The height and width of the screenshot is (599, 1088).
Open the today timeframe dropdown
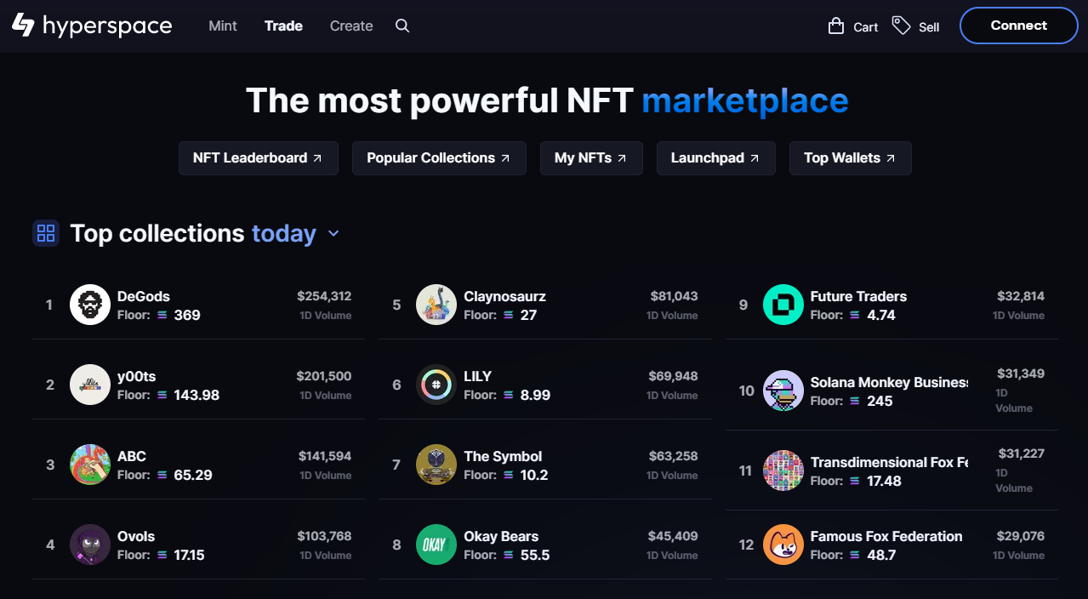(284, 233)
